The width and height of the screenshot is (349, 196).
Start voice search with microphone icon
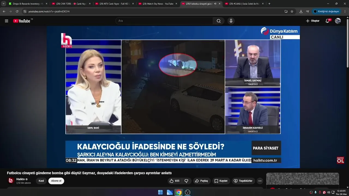coord(231,21)
